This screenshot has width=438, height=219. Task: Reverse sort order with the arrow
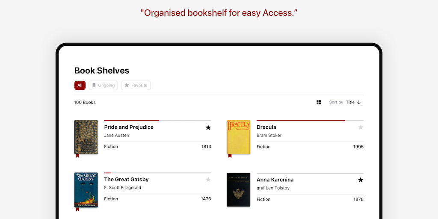pos(359,102)
